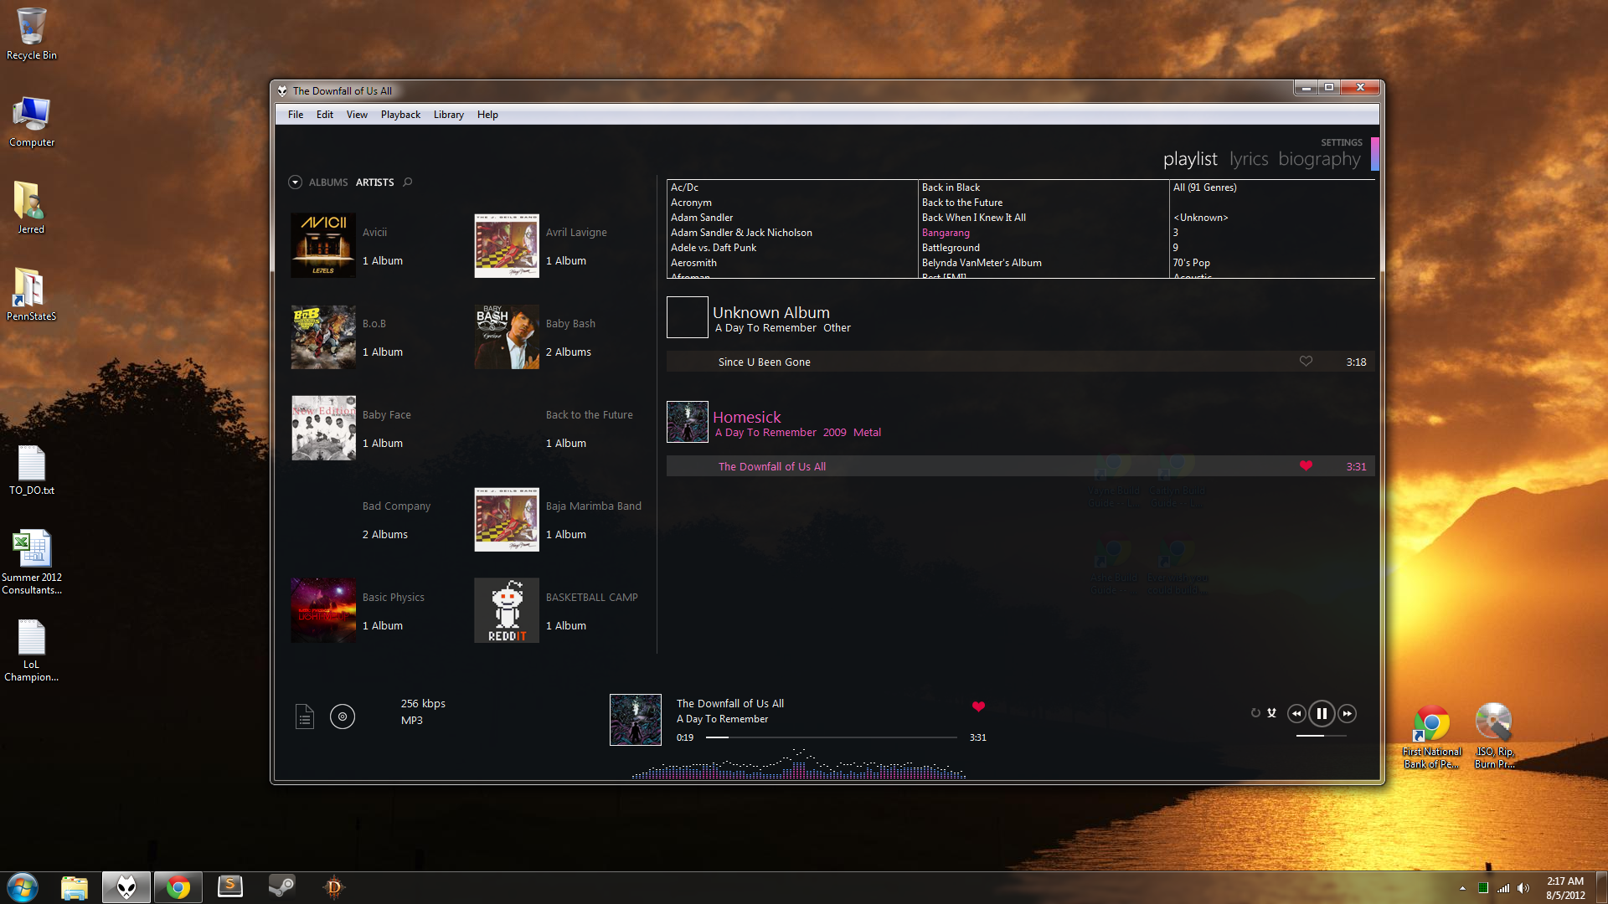Open Diablo icon in taskbar
Image resolution: width=1608 pixels, height=904 pixels.
333,887
